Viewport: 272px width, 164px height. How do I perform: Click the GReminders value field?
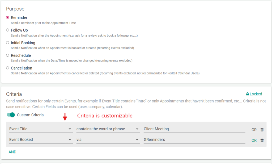[194, 140]
